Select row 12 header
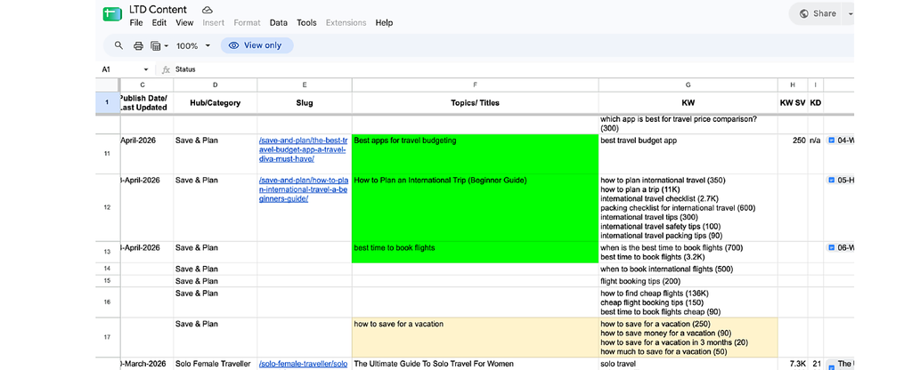912x370 pixels. pos(107,206)
